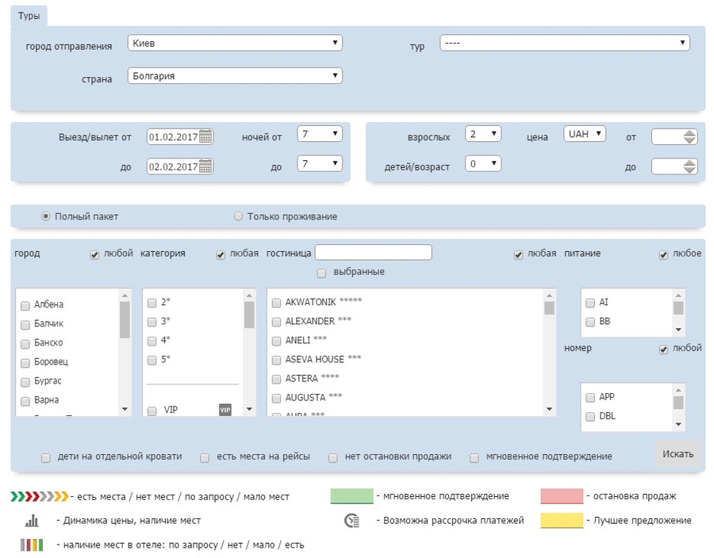The width and height of the screenshot is (714, 558).
Task: Toggle the номер любой checkbox
Action: (663, 350)
